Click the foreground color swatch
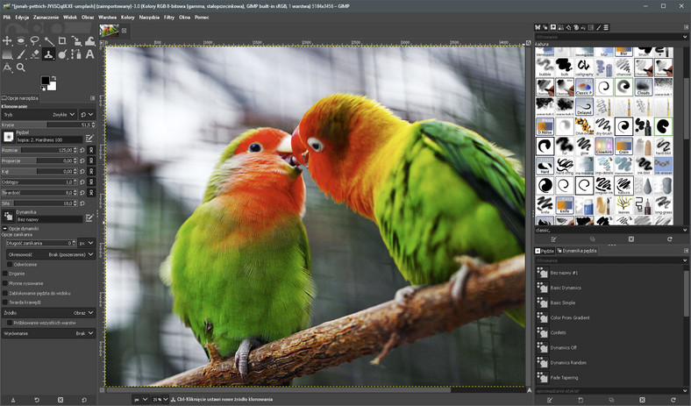 (x=45, y=81)
